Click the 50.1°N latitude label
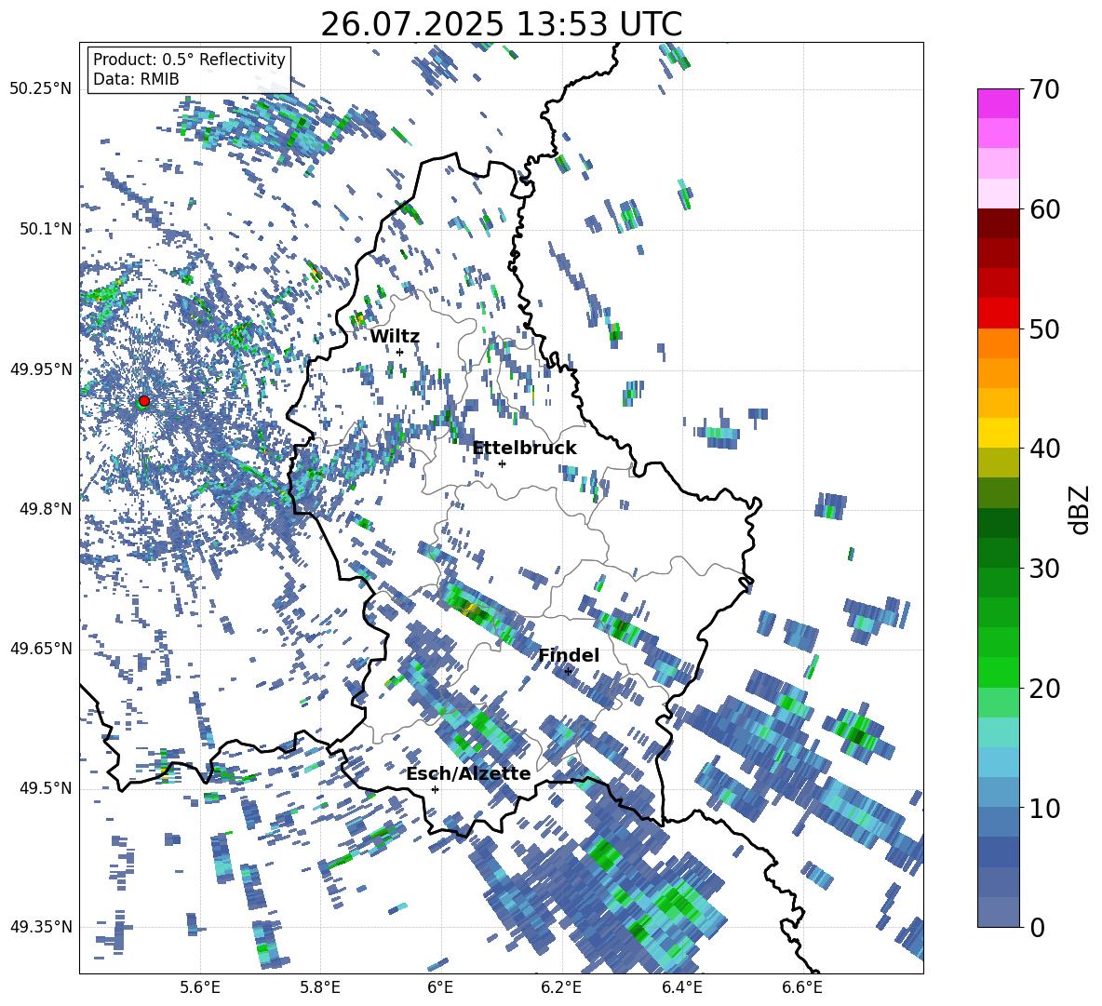 coord(46,229)
